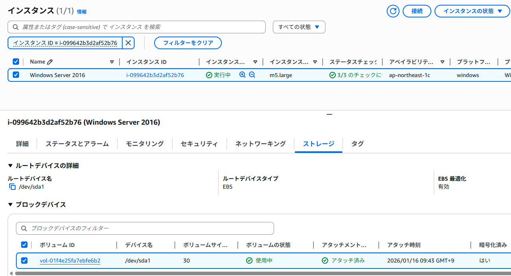Toggle the select-all instances checkbox
This screenshot has height=276, width=511.
coord(16,62)
